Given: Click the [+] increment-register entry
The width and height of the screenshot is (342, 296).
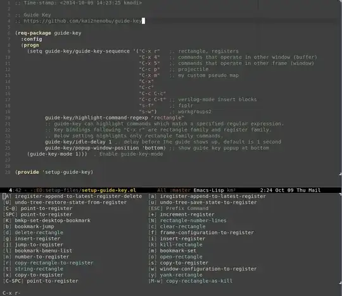Looking at the screenshot, I should pos(182,214).
